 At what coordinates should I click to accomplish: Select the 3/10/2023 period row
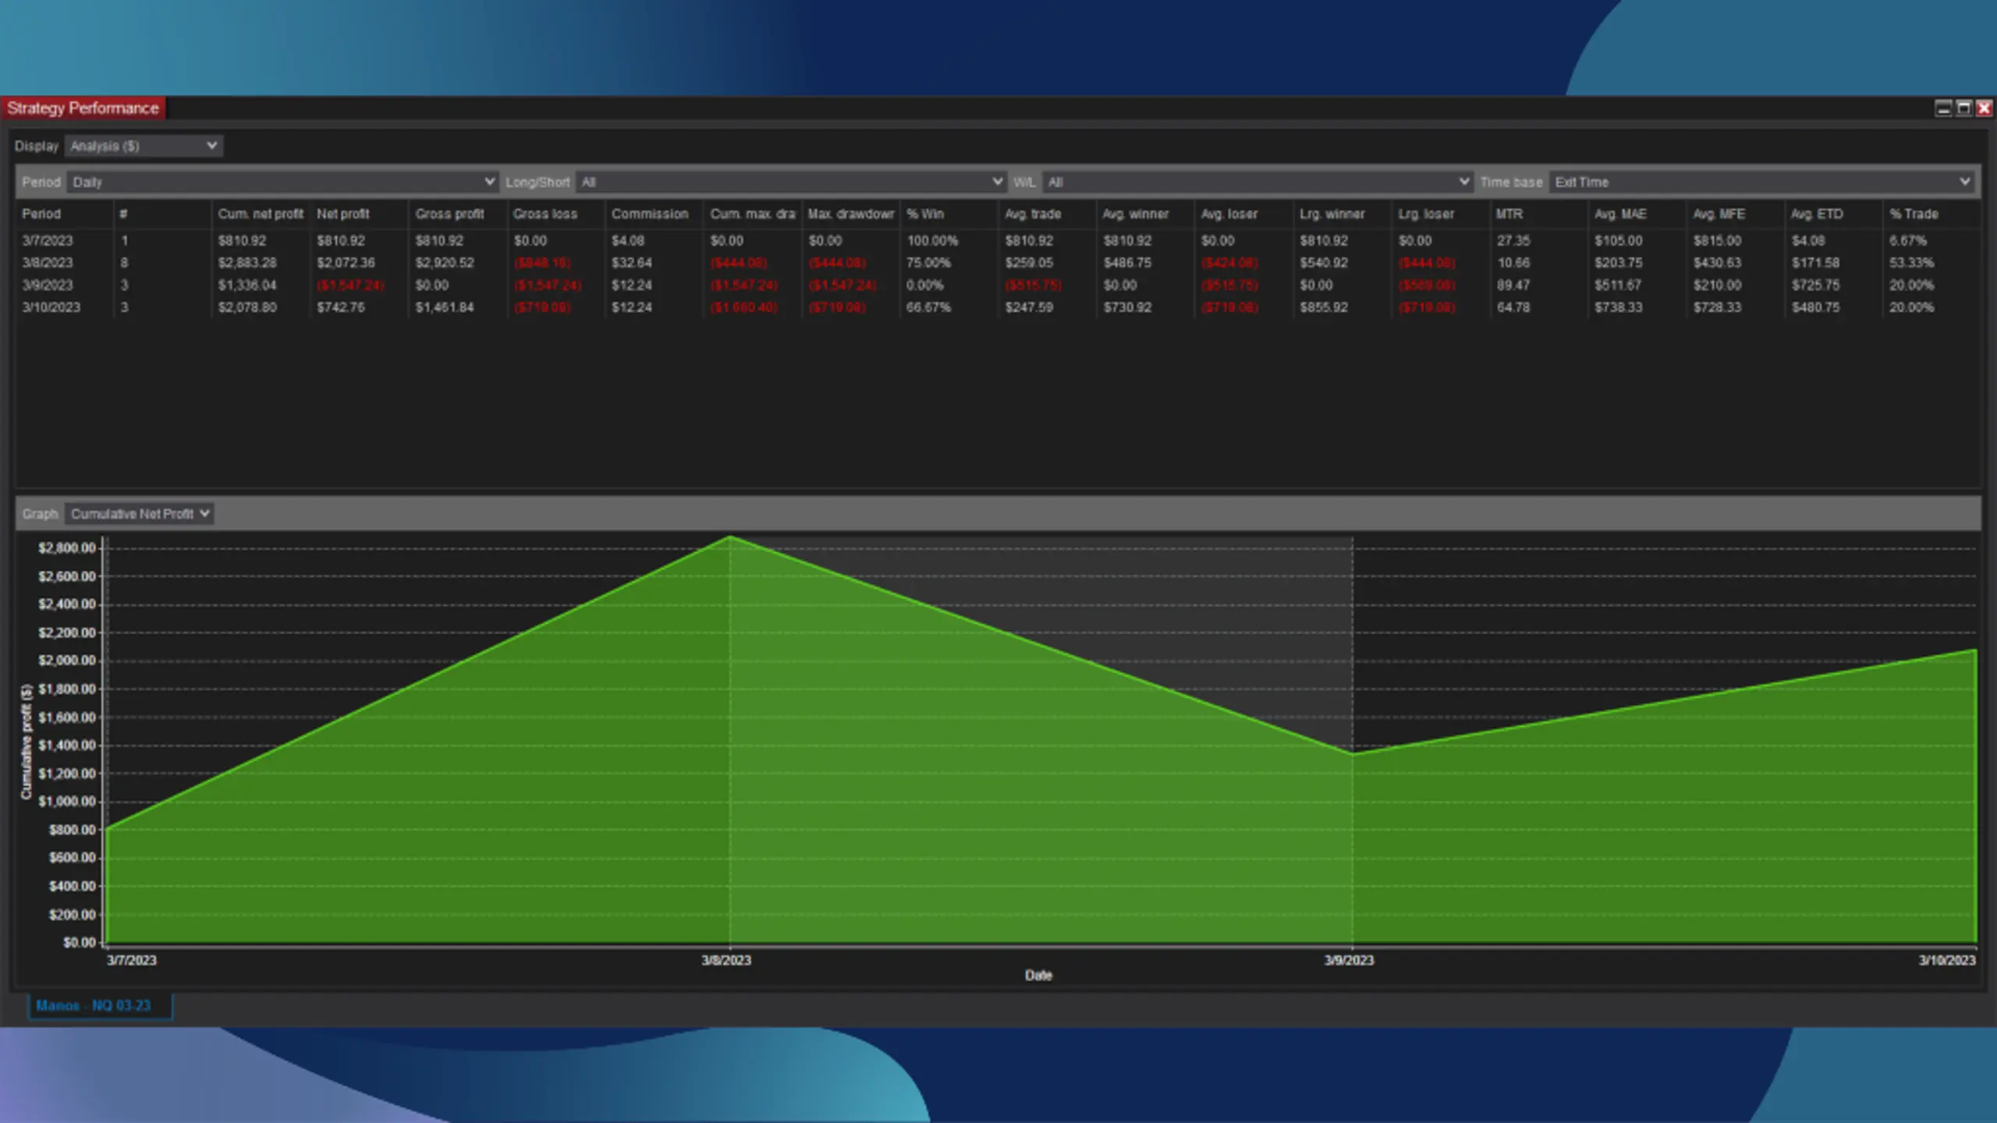998,307
